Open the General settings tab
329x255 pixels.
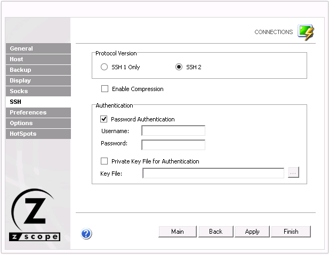coord(38,48)
